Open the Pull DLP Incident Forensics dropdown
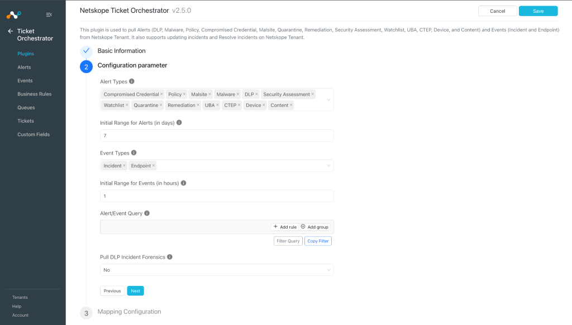Screen dimensions: 572x325 point(217,270)
